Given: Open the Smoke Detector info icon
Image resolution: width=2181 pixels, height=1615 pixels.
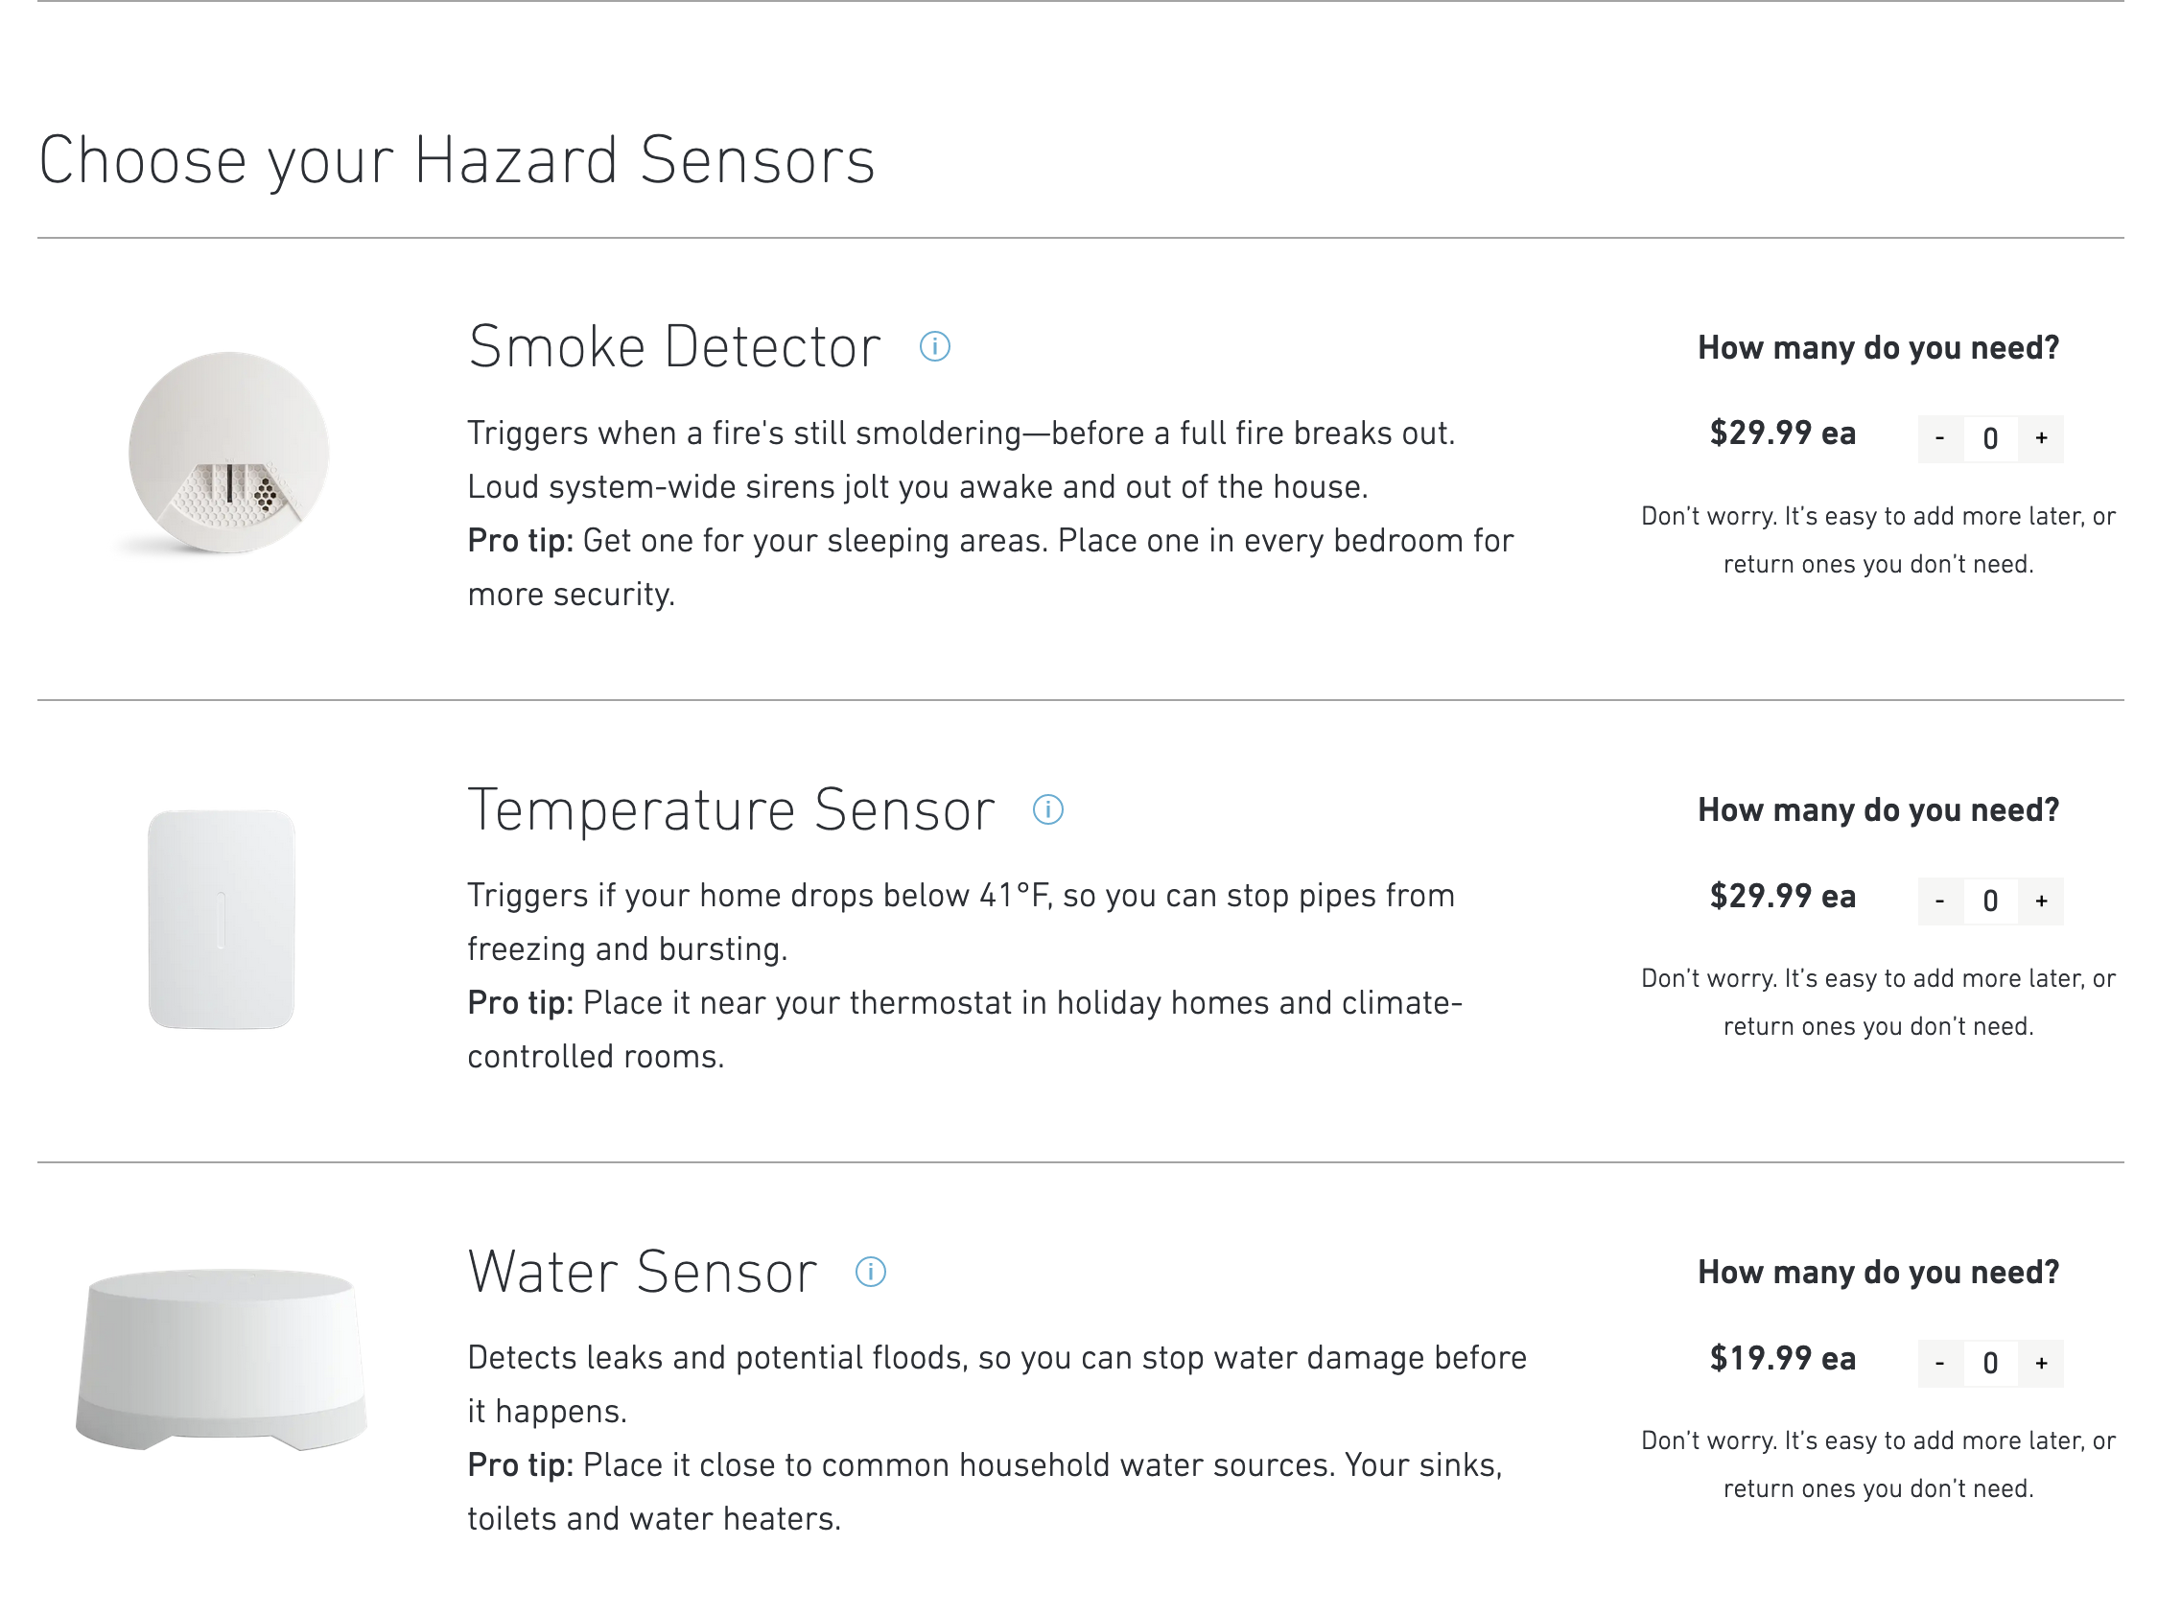Looking at the screenshot, I should (x=934, y=347).
